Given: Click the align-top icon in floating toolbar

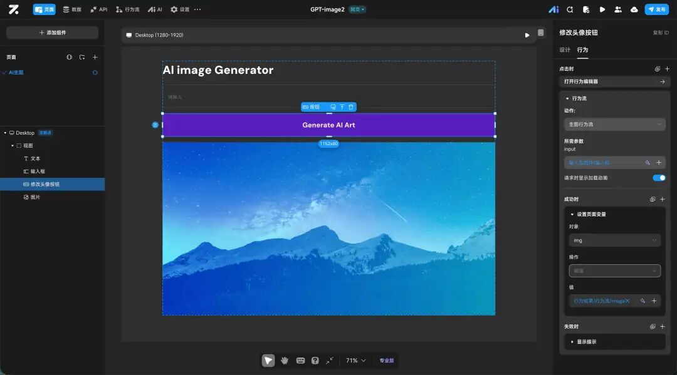Looking at the screenshot, I should point(342,107).
